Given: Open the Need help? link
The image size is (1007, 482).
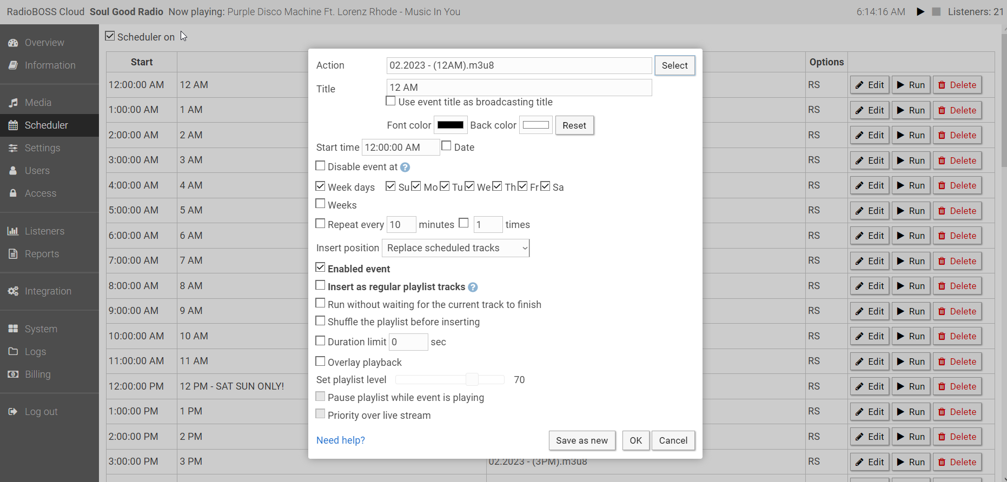Looking at the screenshot, I should [341, 440].
